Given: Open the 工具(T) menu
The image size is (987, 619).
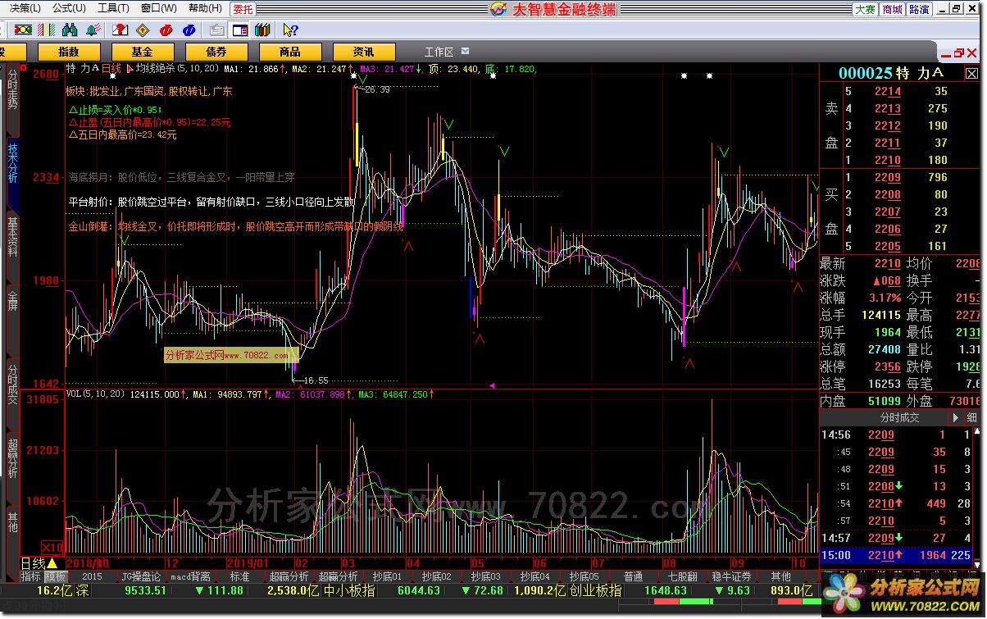Looking at the screenshot, I should [113, 8].
